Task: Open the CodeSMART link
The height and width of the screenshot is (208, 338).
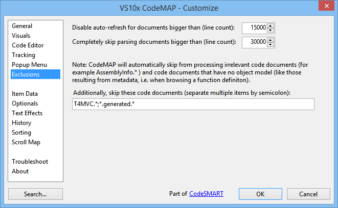Action: pyautogui.click(x=206, y=194)
